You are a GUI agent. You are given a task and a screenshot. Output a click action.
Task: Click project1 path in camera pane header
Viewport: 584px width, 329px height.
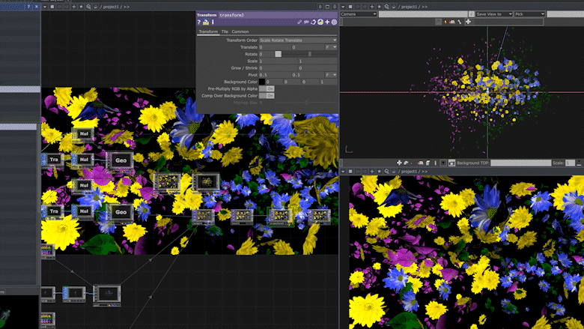pos(408,5)
